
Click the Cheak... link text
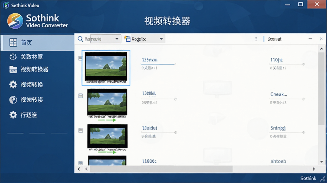pos(278,94)
